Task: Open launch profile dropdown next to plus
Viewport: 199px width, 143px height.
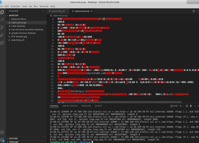Action: pyautogui.click(x=183, y=106)
